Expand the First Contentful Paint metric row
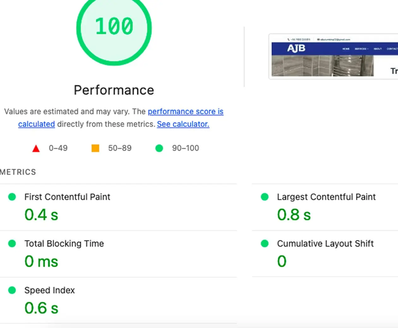Viewport: 398px width, 328px height. (67, 197)
